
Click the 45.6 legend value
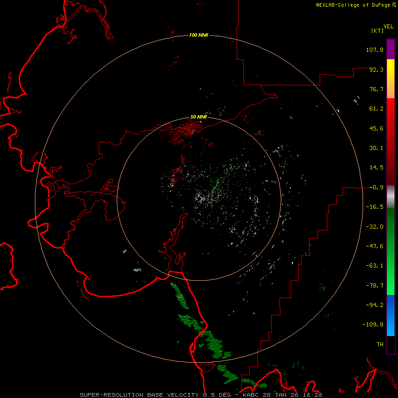[376, 128]
